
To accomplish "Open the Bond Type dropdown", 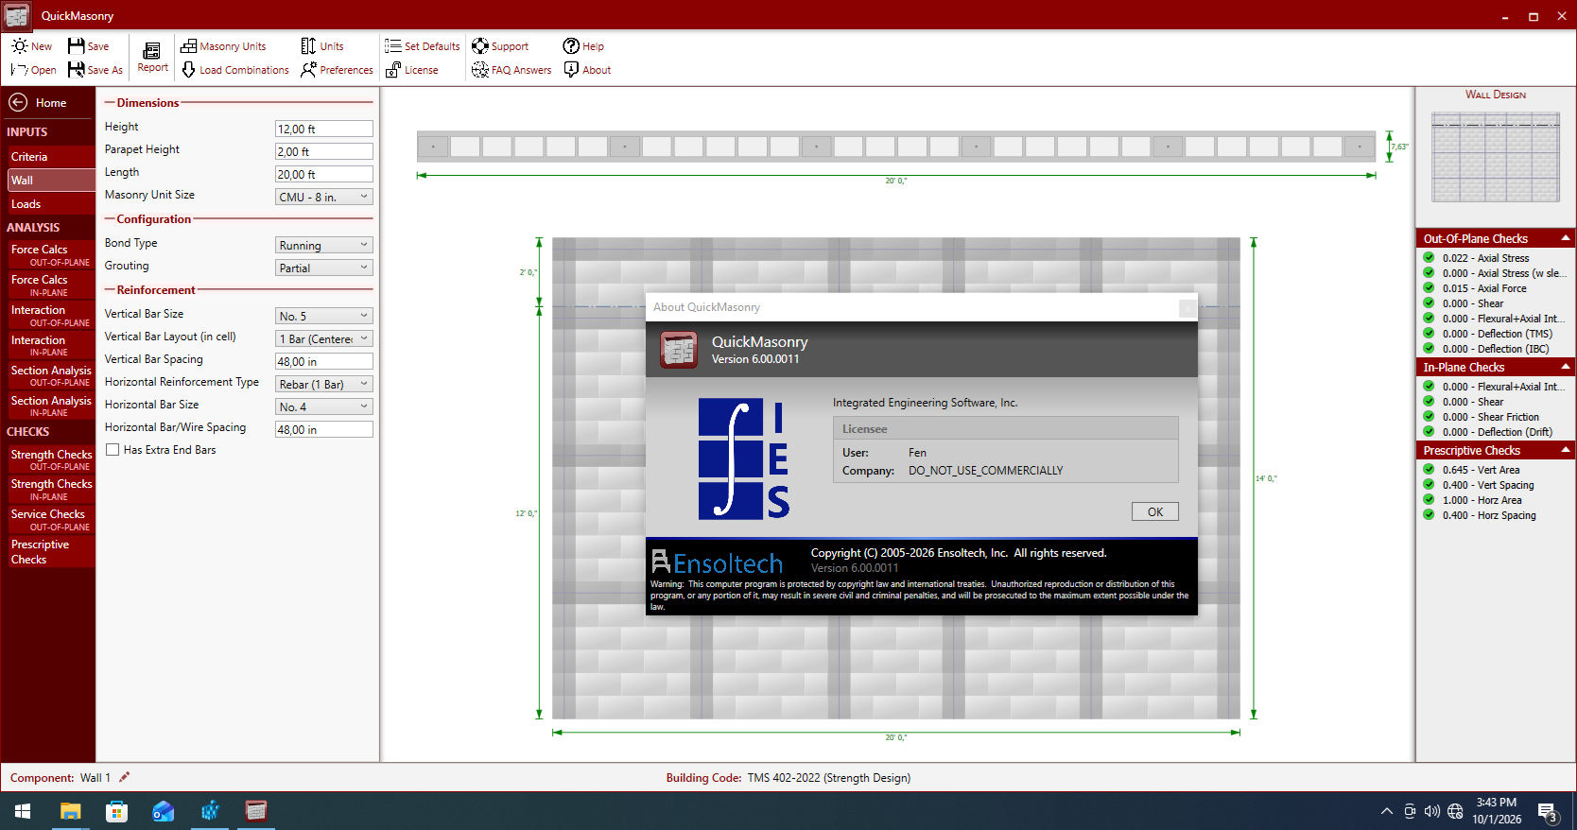I will pyautogui.click(x=324, y=245).
